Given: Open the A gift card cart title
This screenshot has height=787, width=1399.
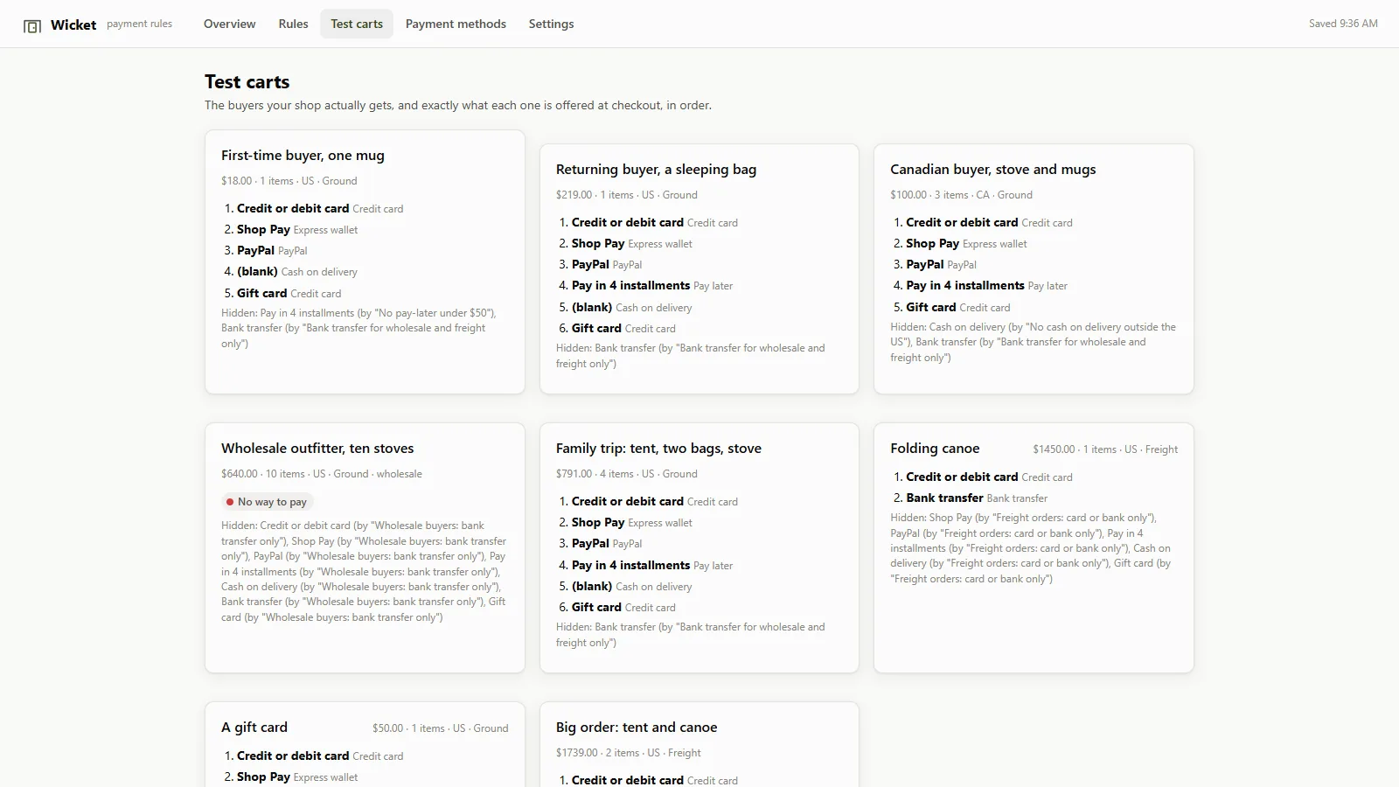Looking at the screenshot, I should click(x=254, y=727).
